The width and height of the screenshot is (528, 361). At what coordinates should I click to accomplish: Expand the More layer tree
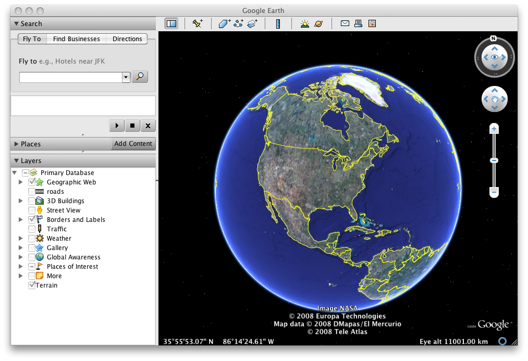(20, 276)
